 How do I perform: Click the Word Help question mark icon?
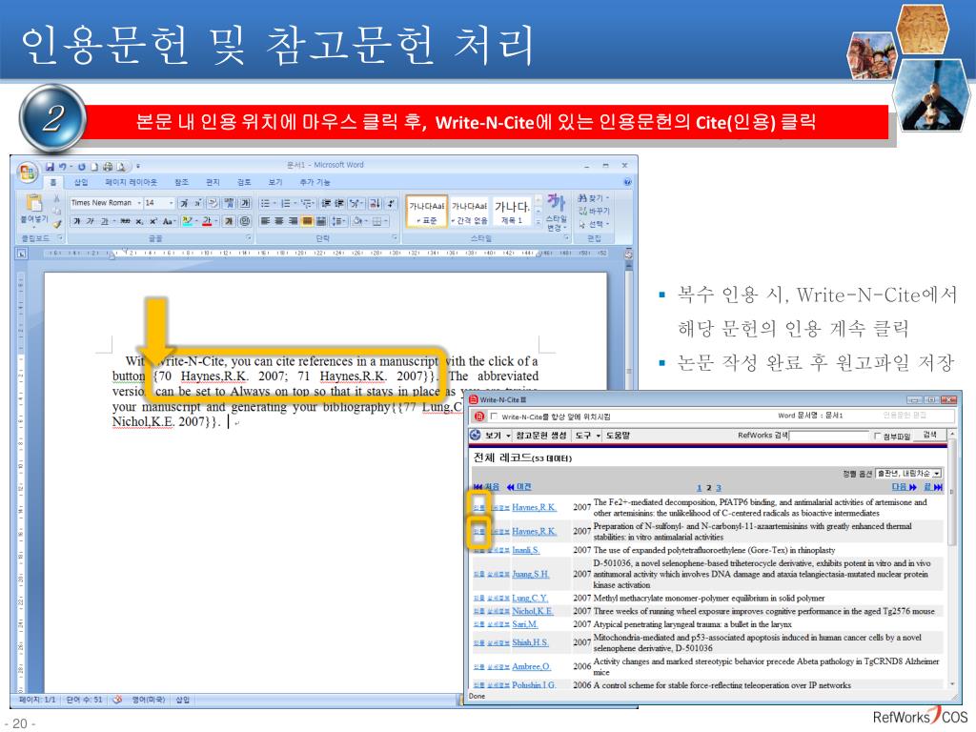coord(627,182)
